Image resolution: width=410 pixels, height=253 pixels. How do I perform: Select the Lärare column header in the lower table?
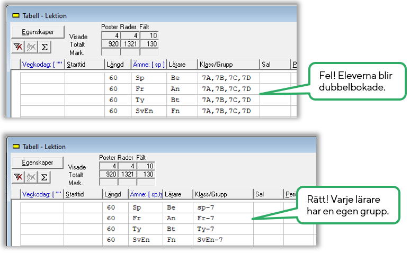click(x=175, y=194)
